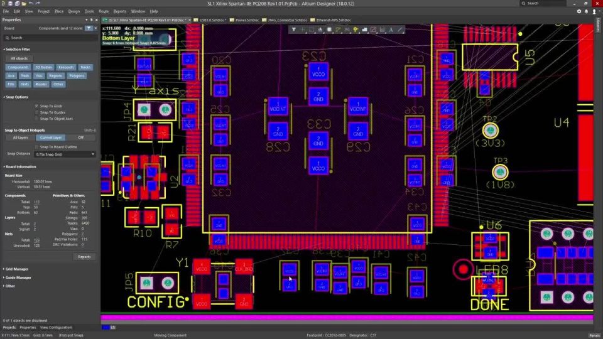The height and width of the screenshot is (339, 603).
Task: Click the length tuning icon in Active Bar
Action: tap(347, 30)
